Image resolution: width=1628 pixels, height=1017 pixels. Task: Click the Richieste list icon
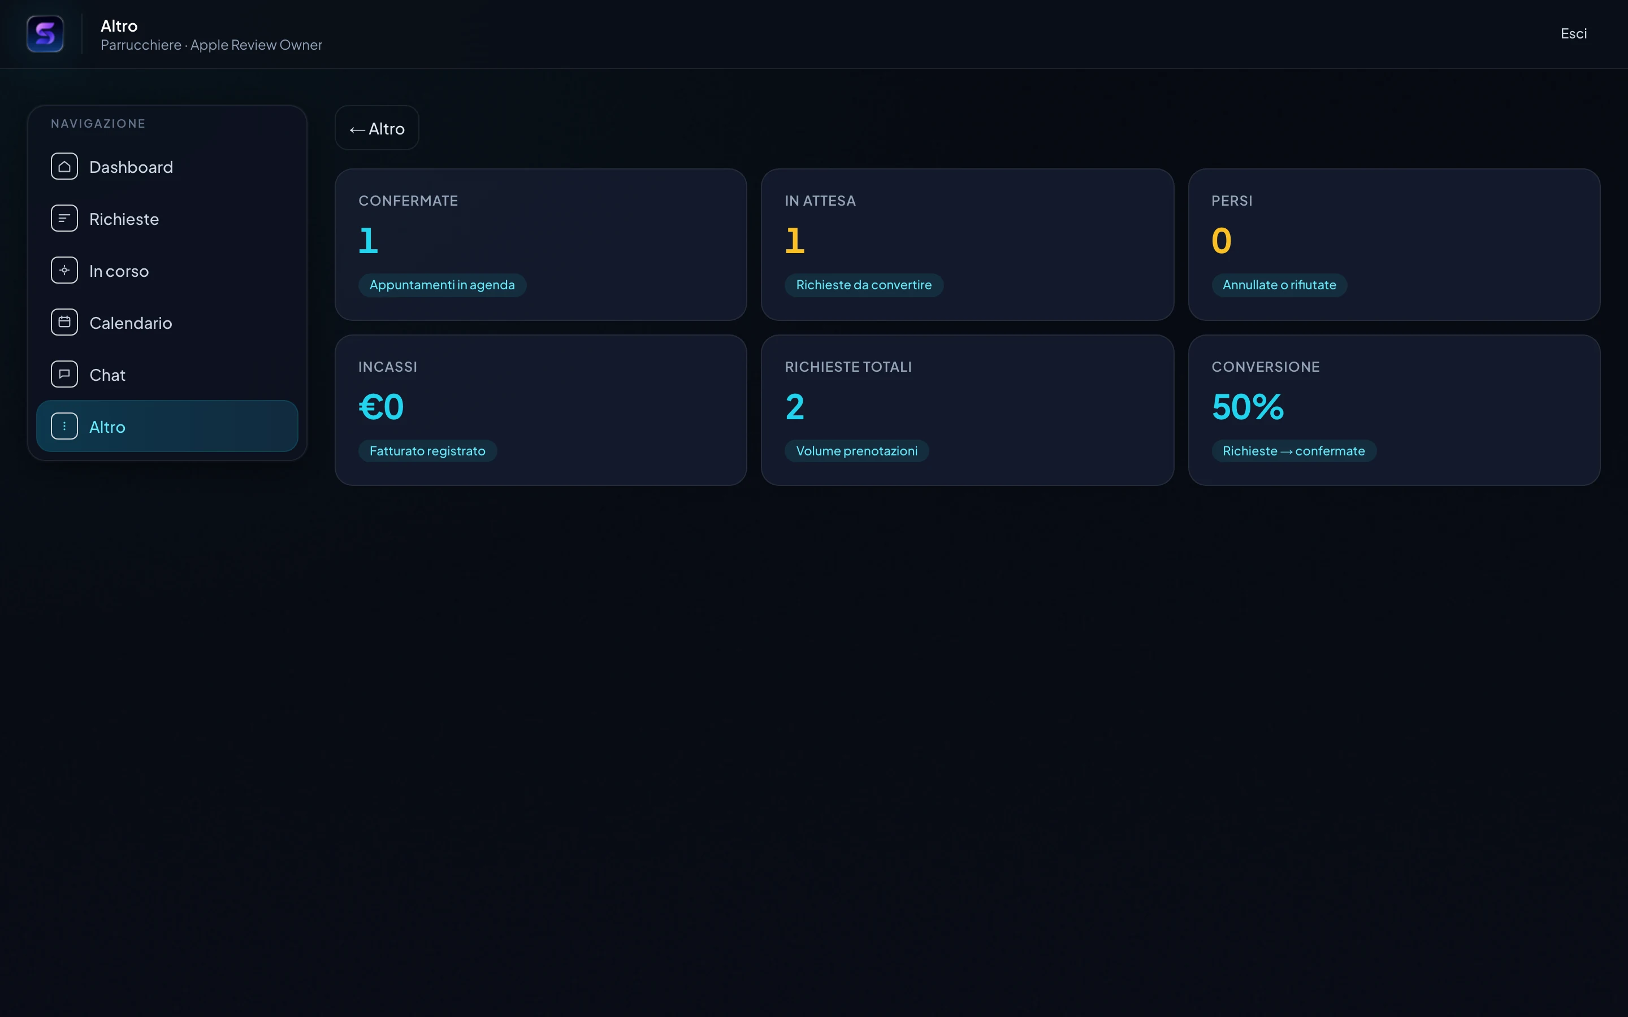tap(64, 219)
